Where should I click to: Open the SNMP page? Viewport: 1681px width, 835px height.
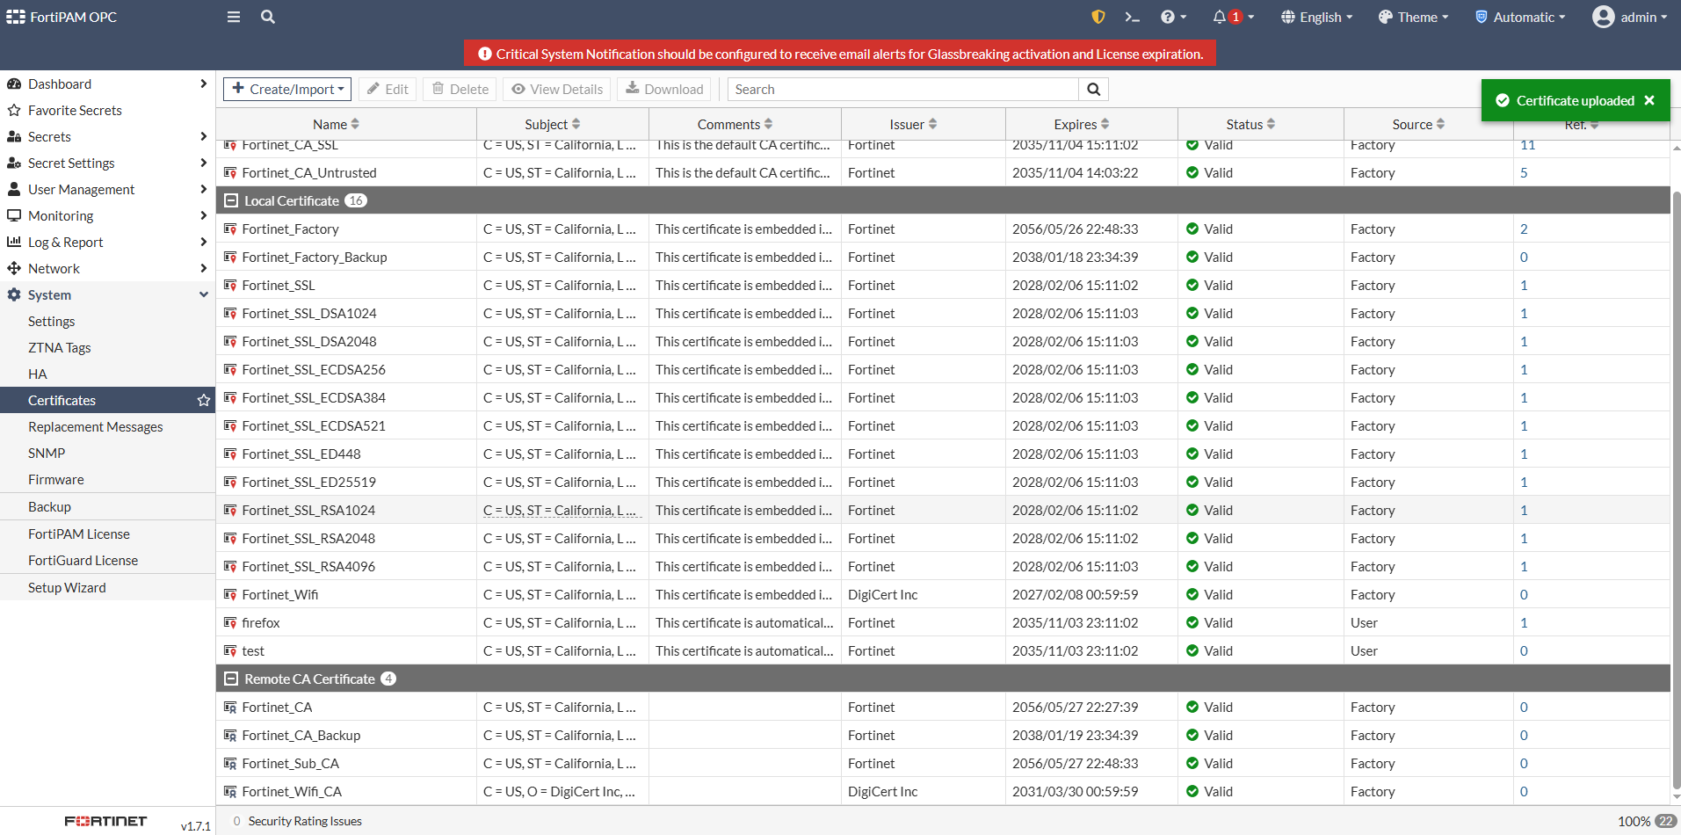(47, 453)
